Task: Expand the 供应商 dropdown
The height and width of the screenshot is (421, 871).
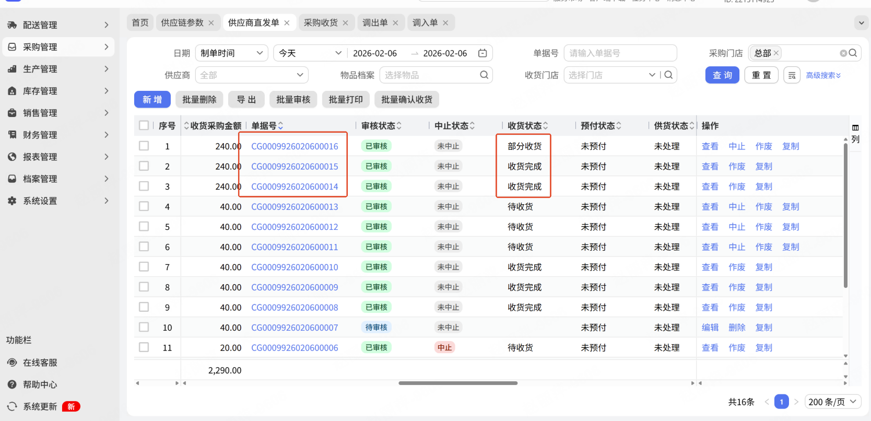Action: tap(252, 75)
